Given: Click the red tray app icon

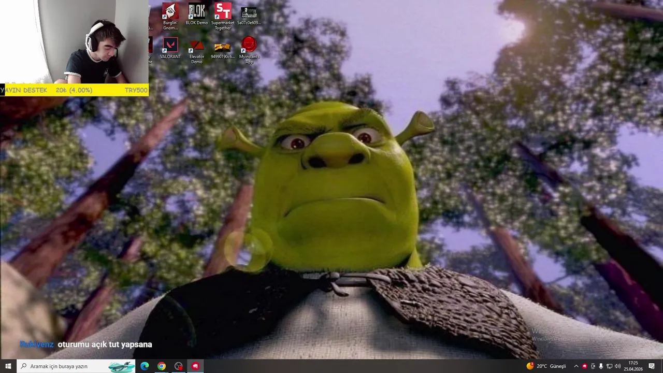Looking at the screenshot, I should (x=585, y=366).
